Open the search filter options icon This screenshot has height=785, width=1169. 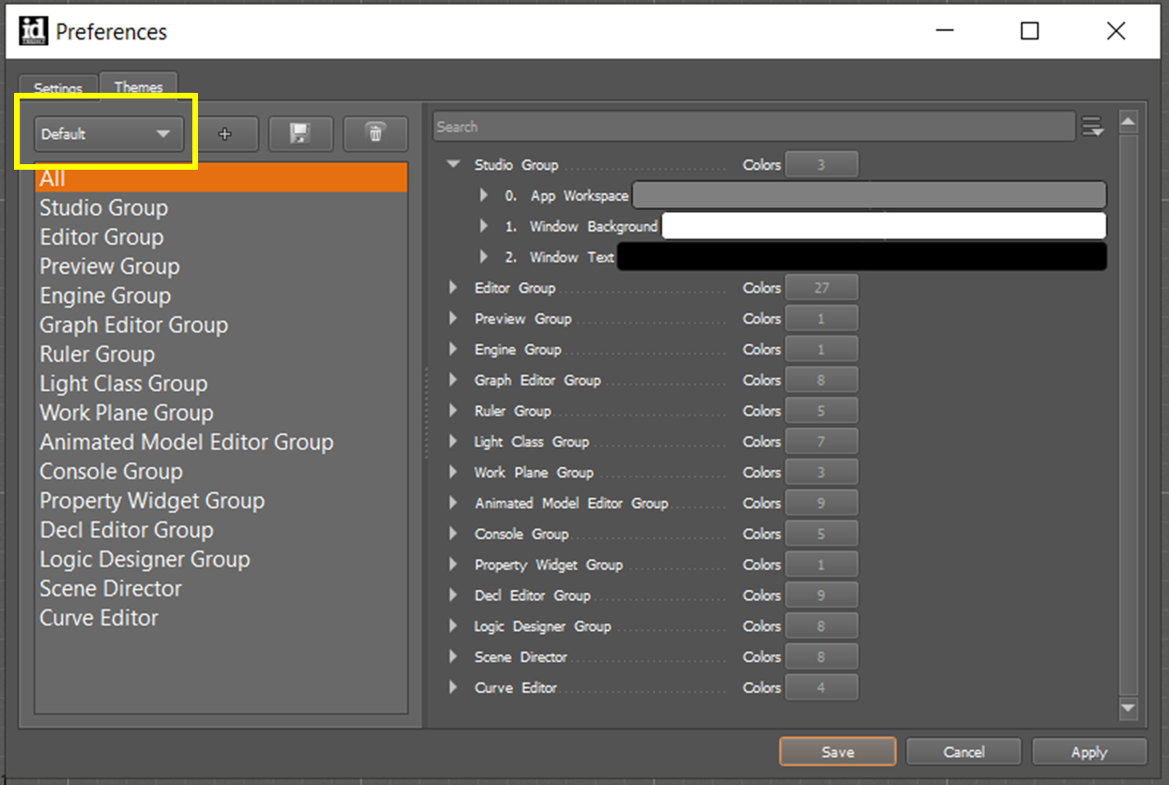(1092, 127)
